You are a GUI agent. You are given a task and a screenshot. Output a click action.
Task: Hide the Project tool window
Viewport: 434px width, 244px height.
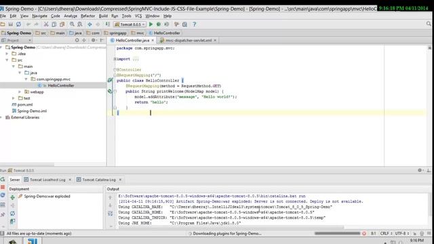pos(102,41)
